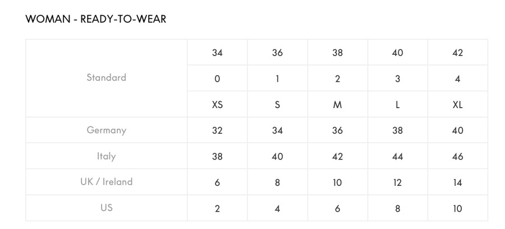This screenshot has height=229, width=505.
Task: Select the Standard row label
Action: (106, 78)
